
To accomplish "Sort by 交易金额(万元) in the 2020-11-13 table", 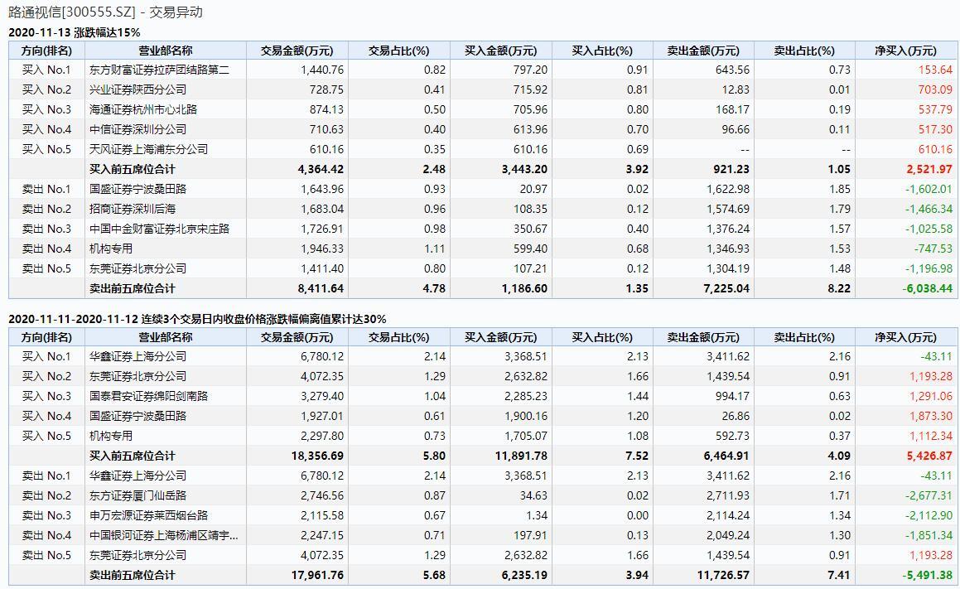I will 297,51.
